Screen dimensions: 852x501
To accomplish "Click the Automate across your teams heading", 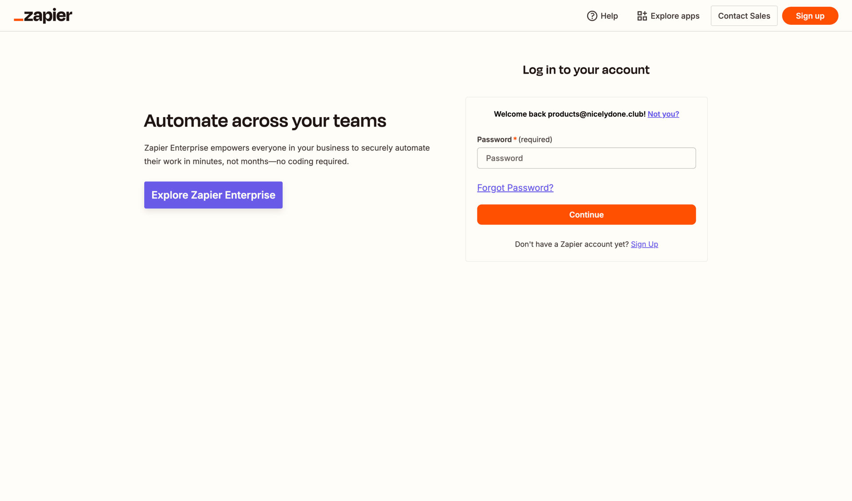I will [x=265, y=120].
